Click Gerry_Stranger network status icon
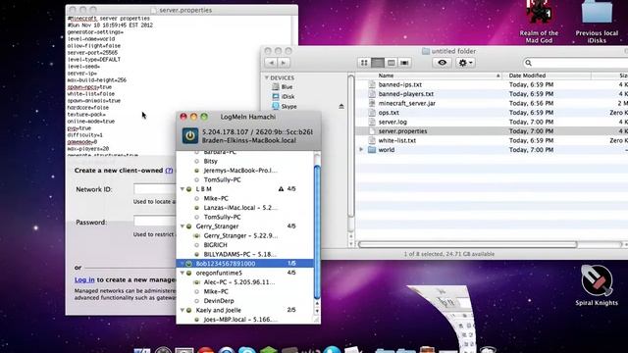The height and width of the screenshot is (353, 628). pyautogui.click(x=189, y=227)
